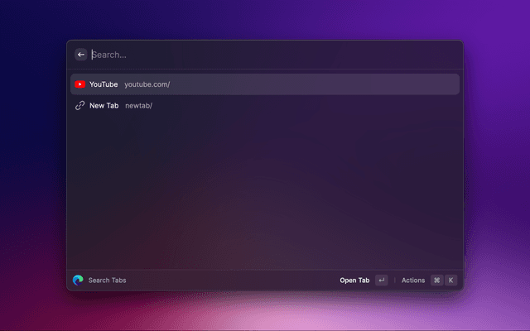Click empty results area below New Tab
The width and height of the screenshot is (530, 331).
point(265,190)
